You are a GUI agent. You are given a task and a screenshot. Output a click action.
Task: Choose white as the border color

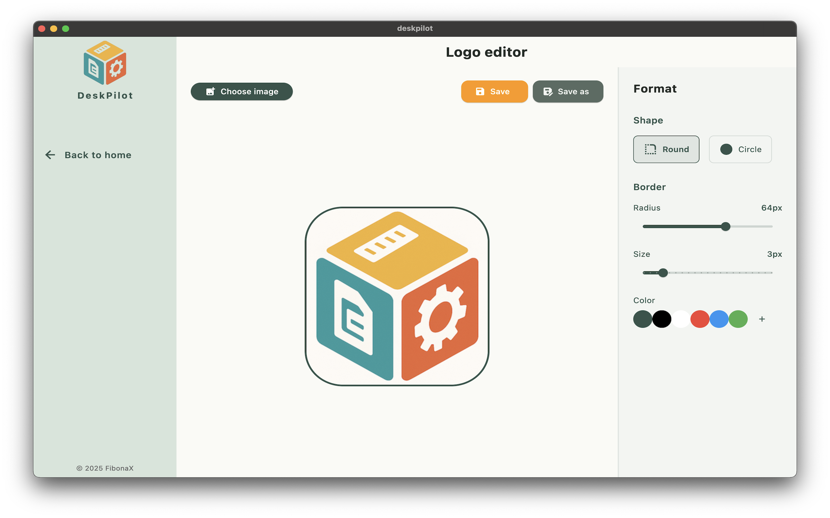pos(681,319)
